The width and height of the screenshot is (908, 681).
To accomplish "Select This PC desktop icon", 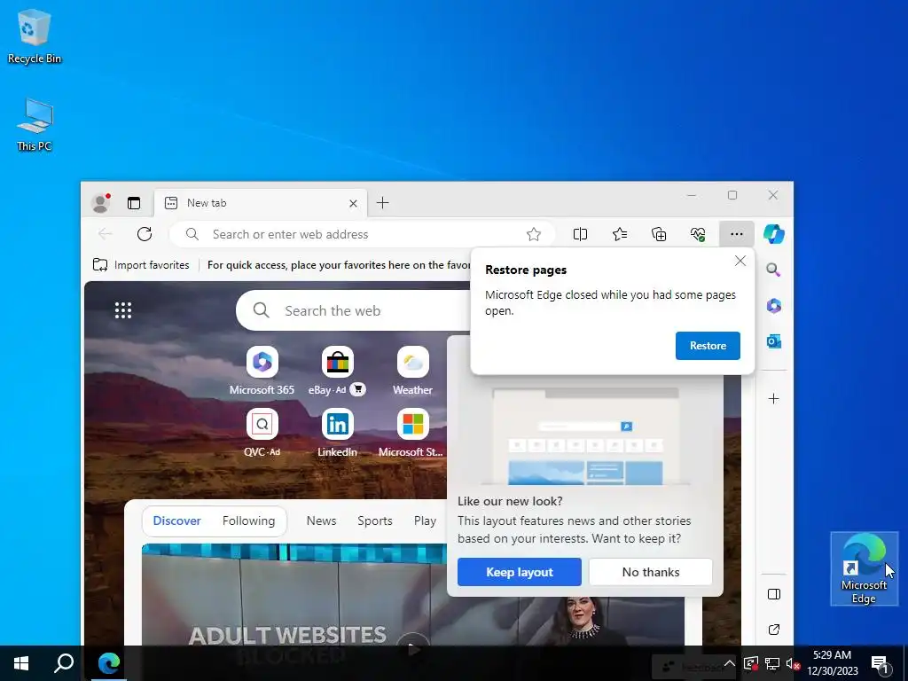I will point(35,124).
